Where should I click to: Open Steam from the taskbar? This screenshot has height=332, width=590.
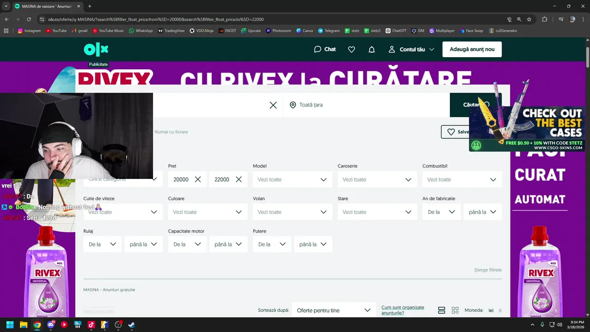[x=131, y=325]
